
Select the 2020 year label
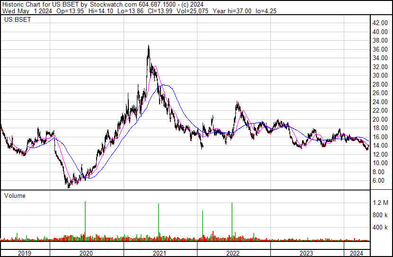(x=86, y=253)
